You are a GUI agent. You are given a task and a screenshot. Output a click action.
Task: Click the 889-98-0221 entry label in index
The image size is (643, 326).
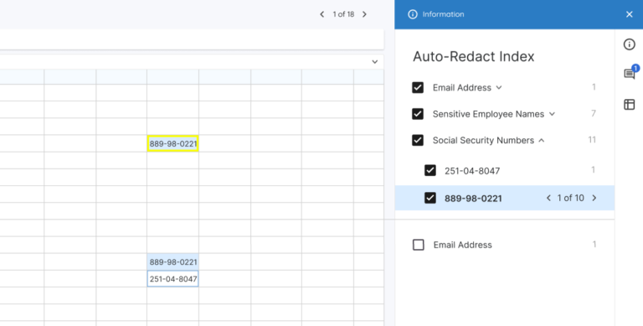[x=473, y=199]
